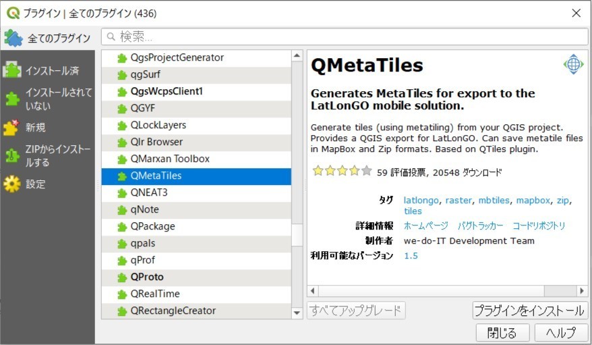Screen dimensions: 592x345
Task: Click the すべてアップグレード button
Action: click(356, 311)
